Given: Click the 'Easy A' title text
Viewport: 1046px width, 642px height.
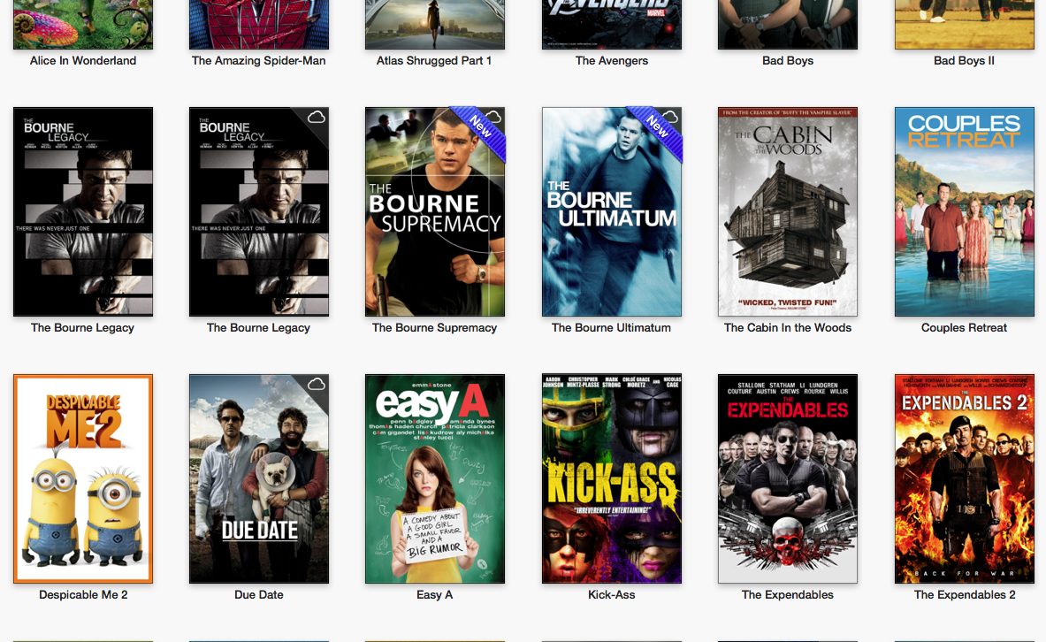Looking at the screenshot, I should click(435, 594).
